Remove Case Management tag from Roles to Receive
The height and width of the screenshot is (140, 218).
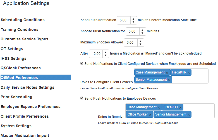[159, 107]
